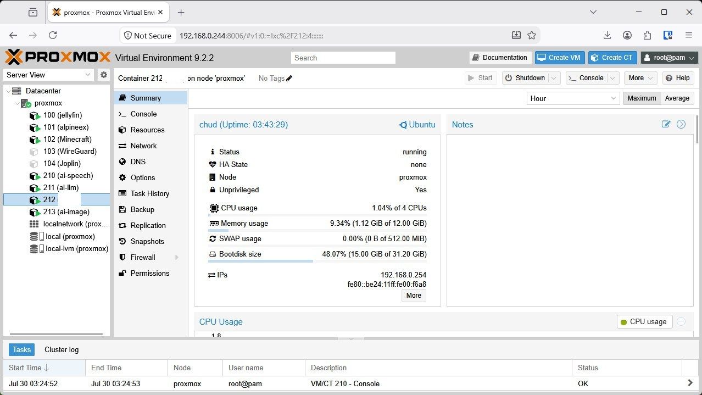The height and width of the screenshot is (395, 702).
Task: Open the Backup section
Action: [x=151, y=209]
